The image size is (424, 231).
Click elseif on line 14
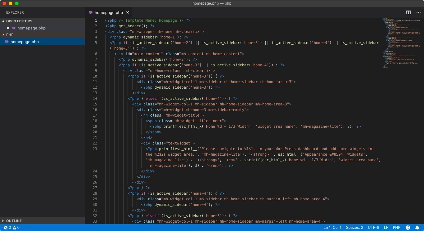pyautogui.click(x=152, y=99)
